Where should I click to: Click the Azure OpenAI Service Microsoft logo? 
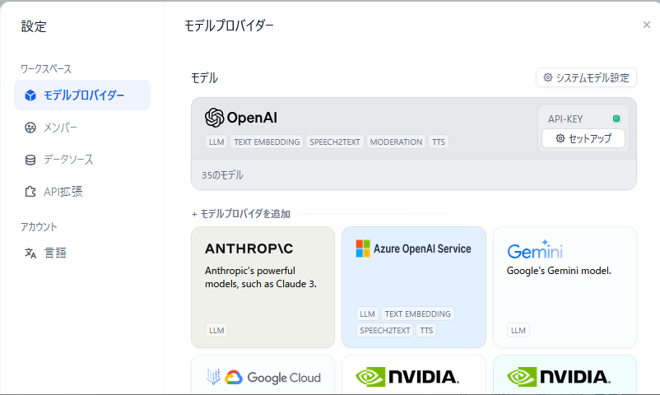(x=363, y=249)
